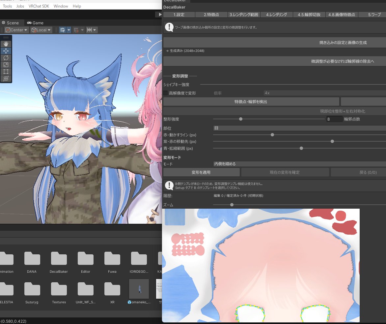
Task: Switch to the Game tab
Action: [35, 23]
